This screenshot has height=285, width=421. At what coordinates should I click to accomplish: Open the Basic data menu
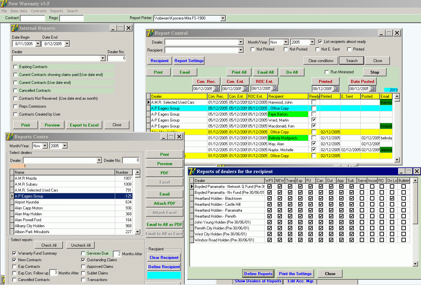19,11
